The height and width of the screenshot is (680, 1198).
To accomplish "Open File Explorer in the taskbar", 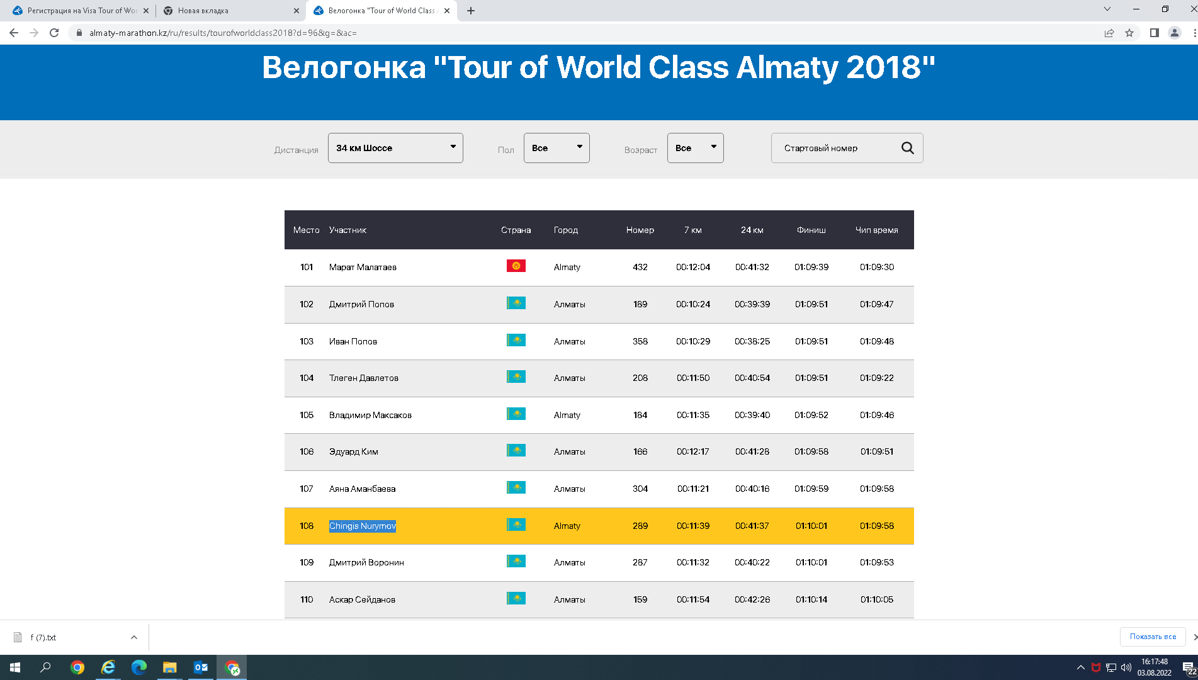I will point(170,667).
